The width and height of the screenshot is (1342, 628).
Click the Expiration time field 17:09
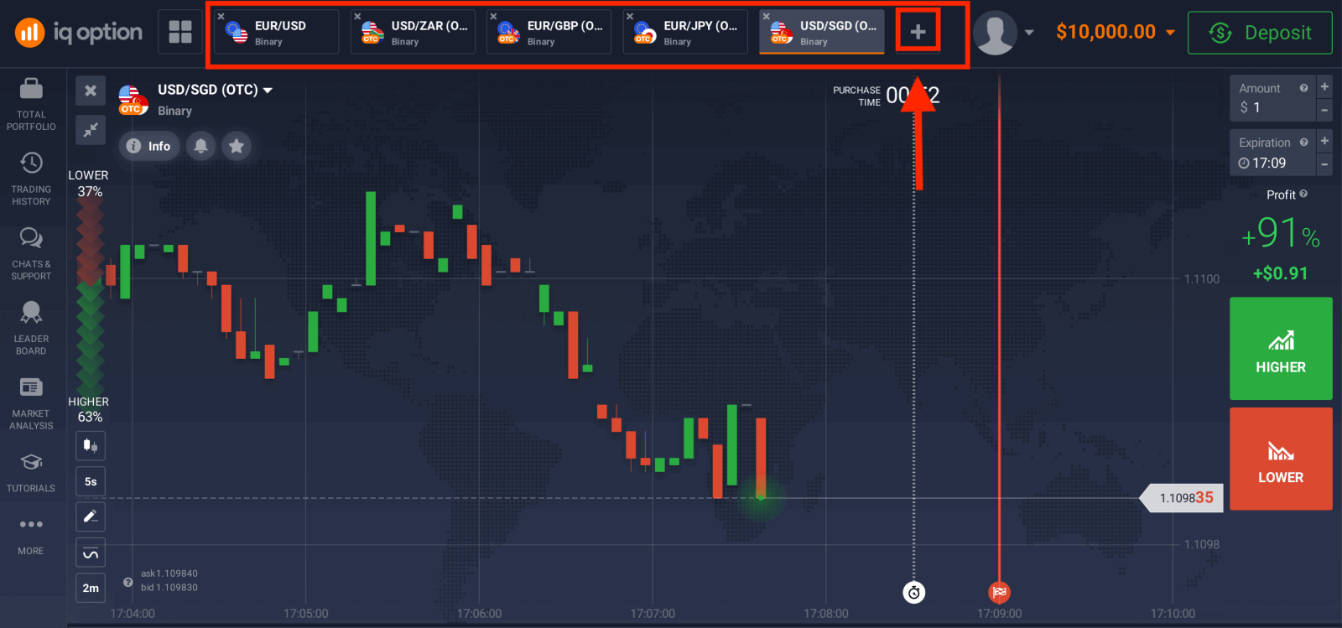1272,153
